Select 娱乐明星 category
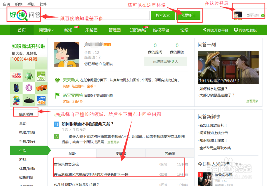Screen dimensions: 267x186 click(26, 178)
